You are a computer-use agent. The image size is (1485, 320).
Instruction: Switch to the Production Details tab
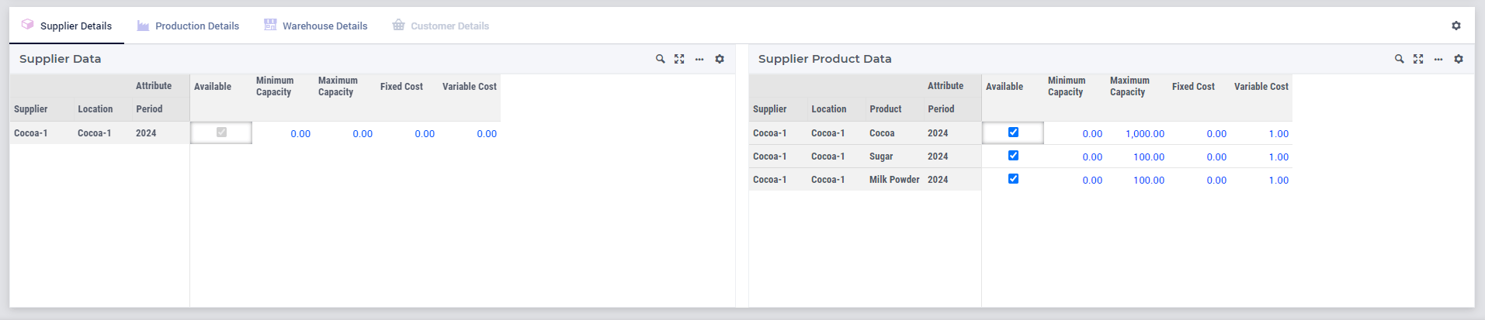click(196, 26)
